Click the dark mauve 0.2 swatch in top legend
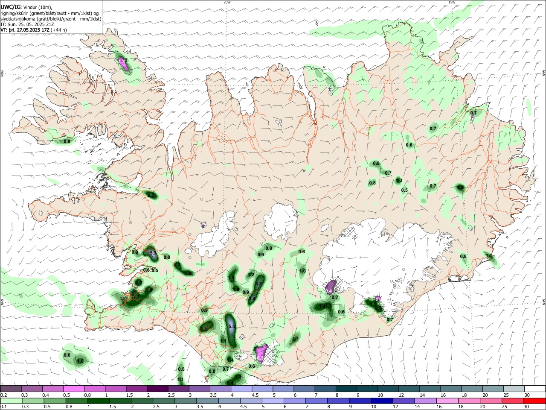The height and width of the screenshot is (410, 546). tap(11, 389)
